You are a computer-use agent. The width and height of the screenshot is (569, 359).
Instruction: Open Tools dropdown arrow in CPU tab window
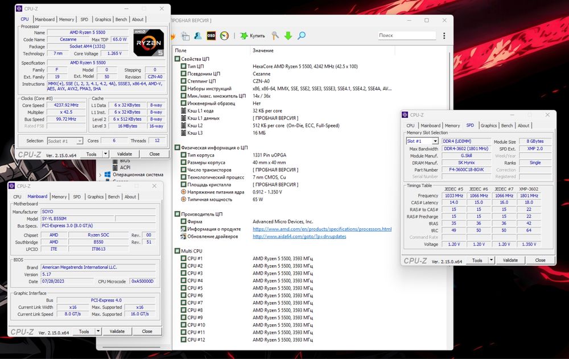click(105, 154)
